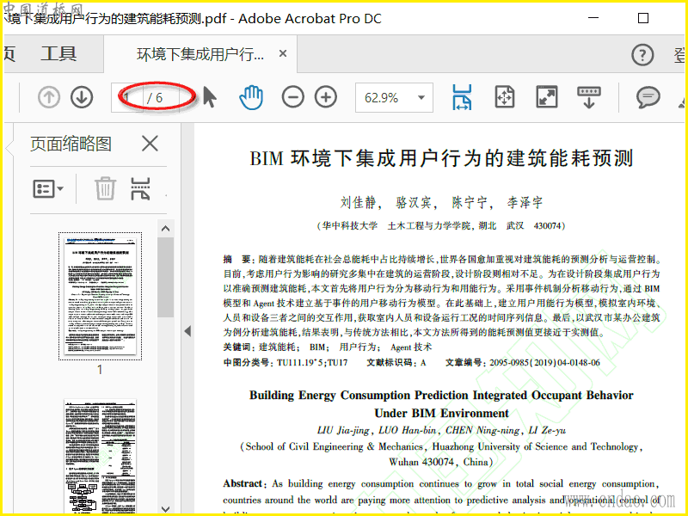Choose fit width scrolling mode icon
688x516 pixels.
point(462,97)
